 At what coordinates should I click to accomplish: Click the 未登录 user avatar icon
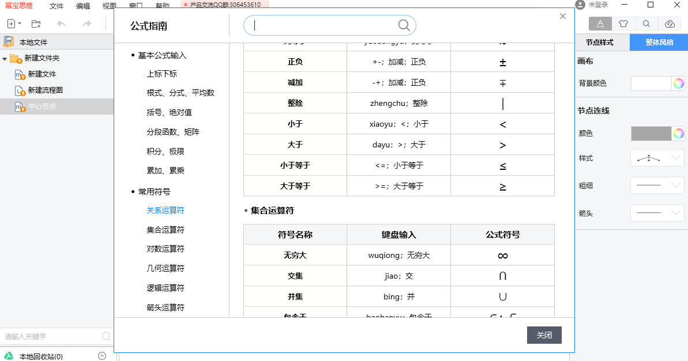(x=580, y=5)
